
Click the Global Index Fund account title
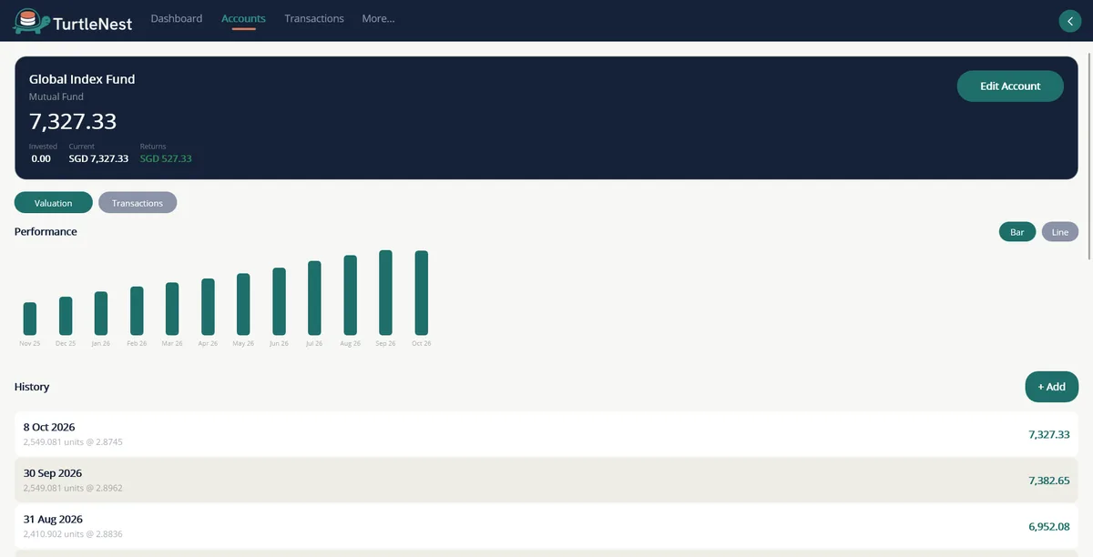82,79
